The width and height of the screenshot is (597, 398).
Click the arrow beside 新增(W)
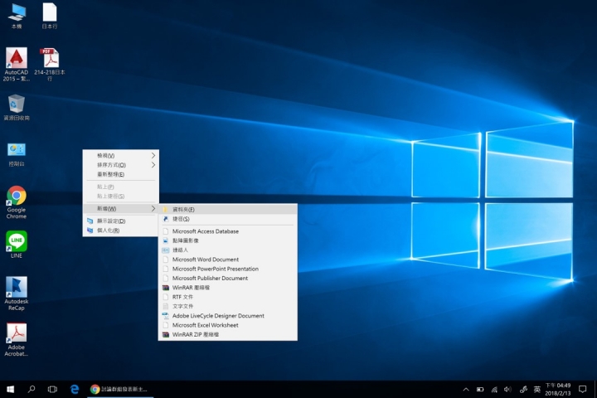pyautogui.click(x=153, y=208)
